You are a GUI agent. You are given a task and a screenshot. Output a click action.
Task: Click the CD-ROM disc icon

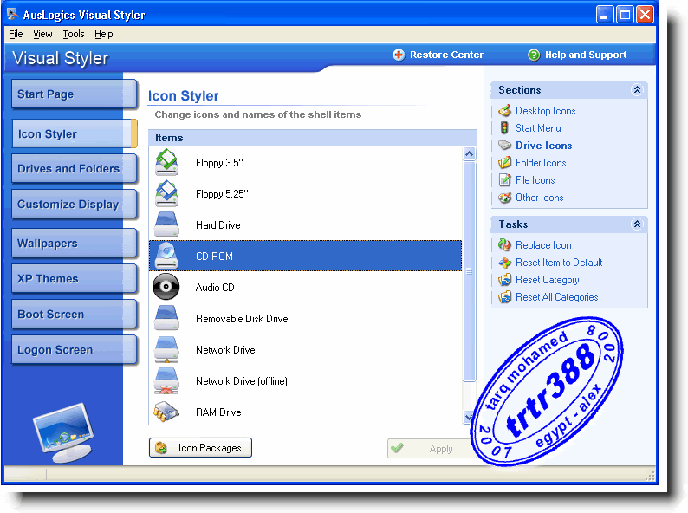[x=166, y=256]
